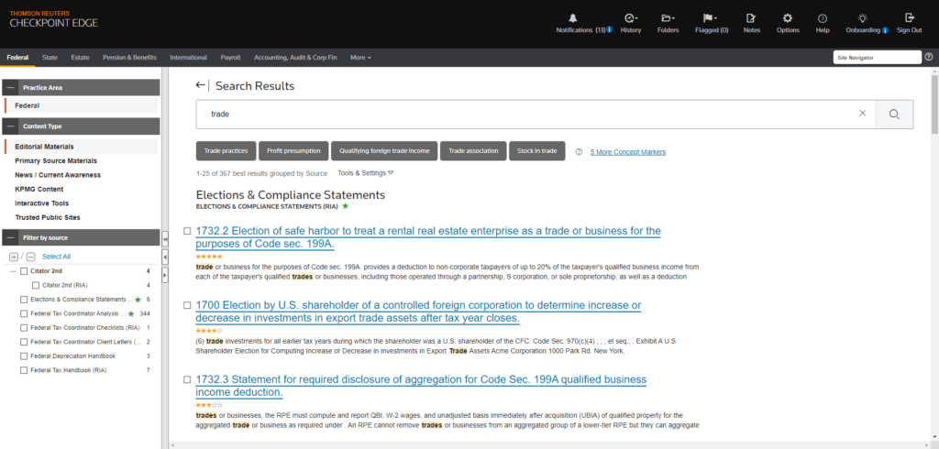The width and height of the screenshot is (939, 449).
Task: Open the Folders icon in header
Action: (x=668, y=17)
